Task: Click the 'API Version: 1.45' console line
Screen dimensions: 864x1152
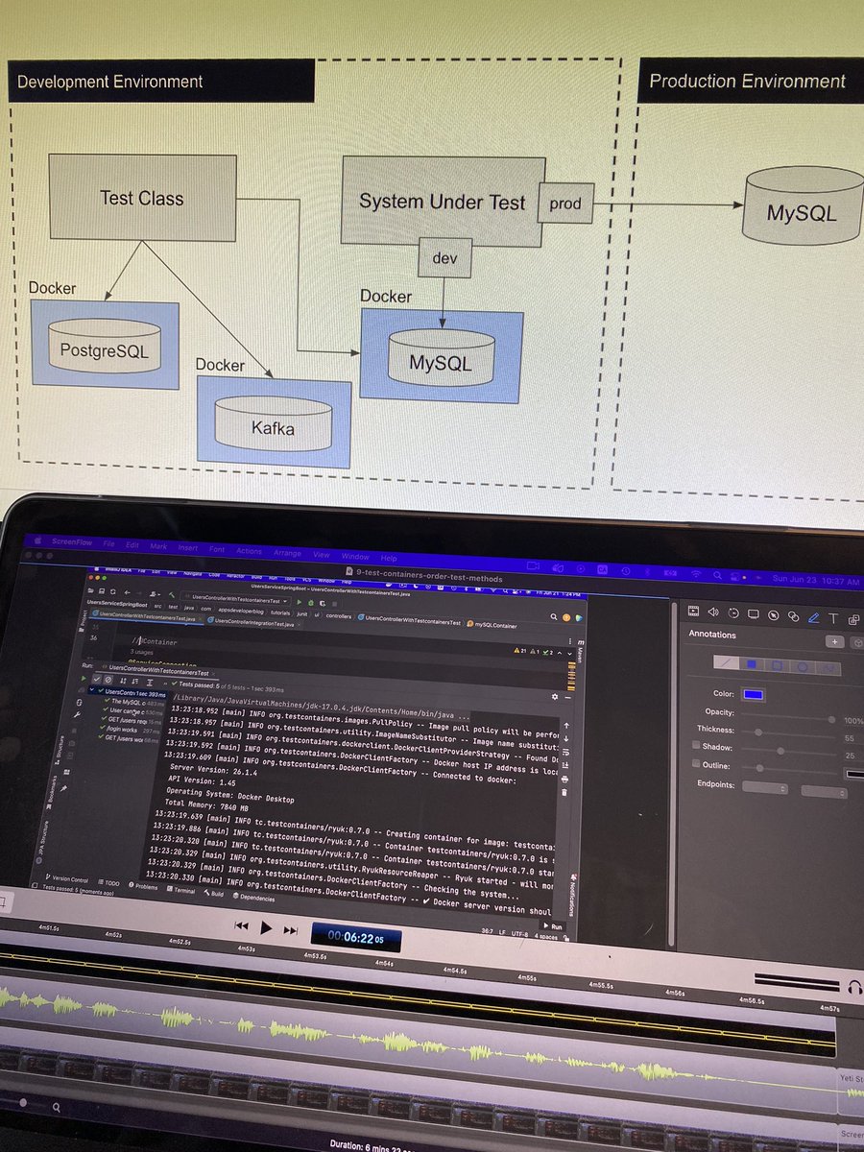Action: click(x=201, y=782)
